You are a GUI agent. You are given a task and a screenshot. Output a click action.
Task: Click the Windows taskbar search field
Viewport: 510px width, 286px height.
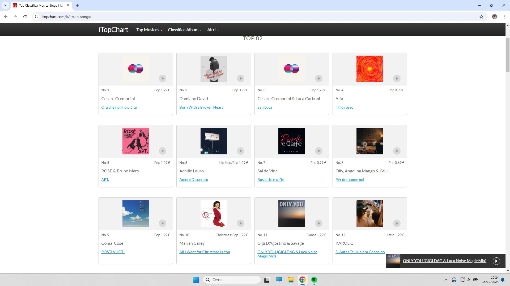[x=232, y=280]
